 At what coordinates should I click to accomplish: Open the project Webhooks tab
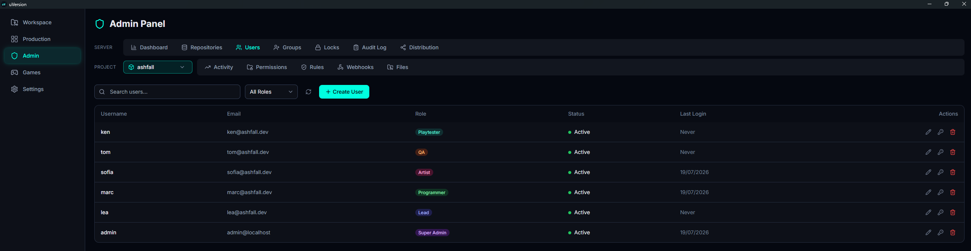pyautogui.click(x=356, y=67)
